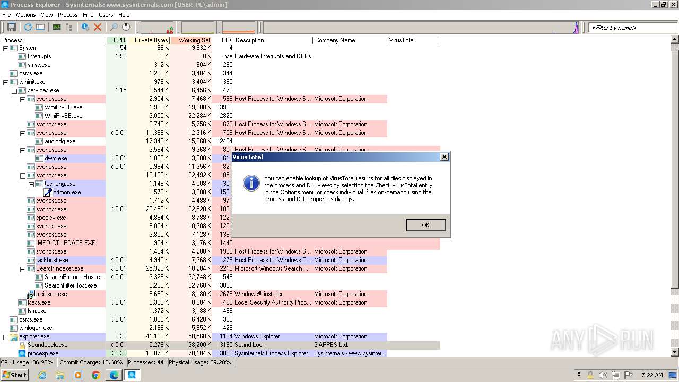Open Windows Media Player taskbar icon
This screenshot has height=382, width=679.
pos(78,375)
